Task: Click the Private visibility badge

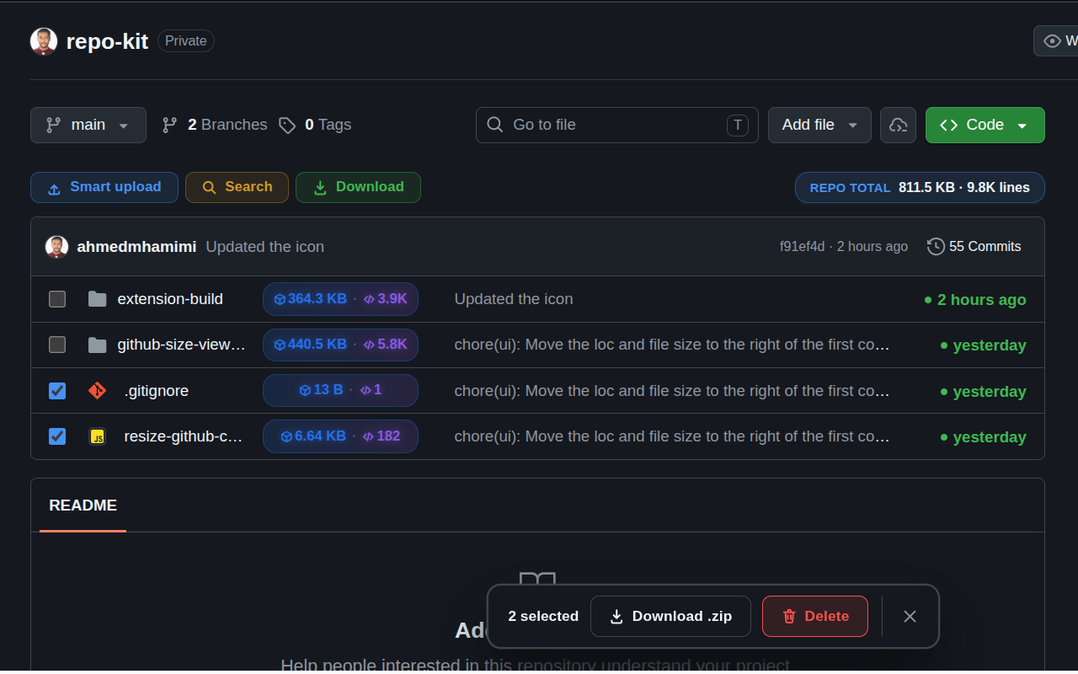Action: click(x=186, y=40)
